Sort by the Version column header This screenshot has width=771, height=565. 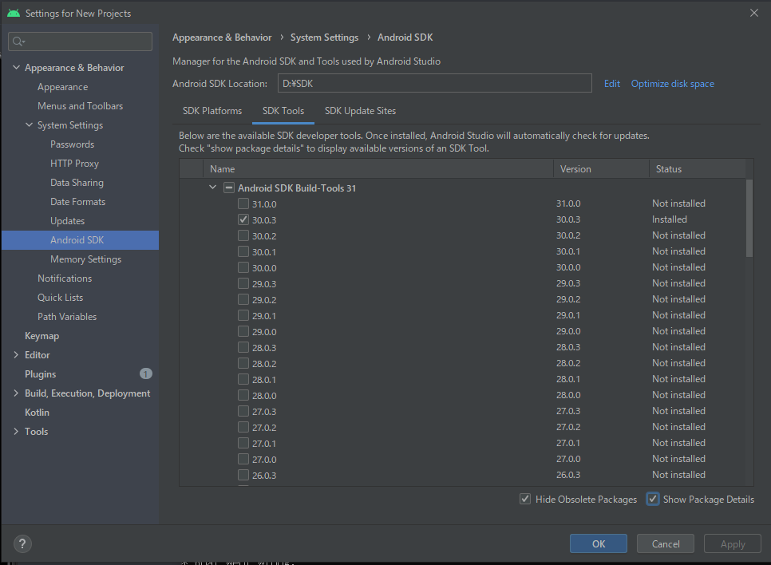[601, 169]
